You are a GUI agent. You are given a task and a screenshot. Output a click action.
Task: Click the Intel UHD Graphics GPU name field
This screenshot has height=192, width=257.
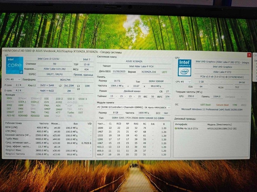coord(222,62)
